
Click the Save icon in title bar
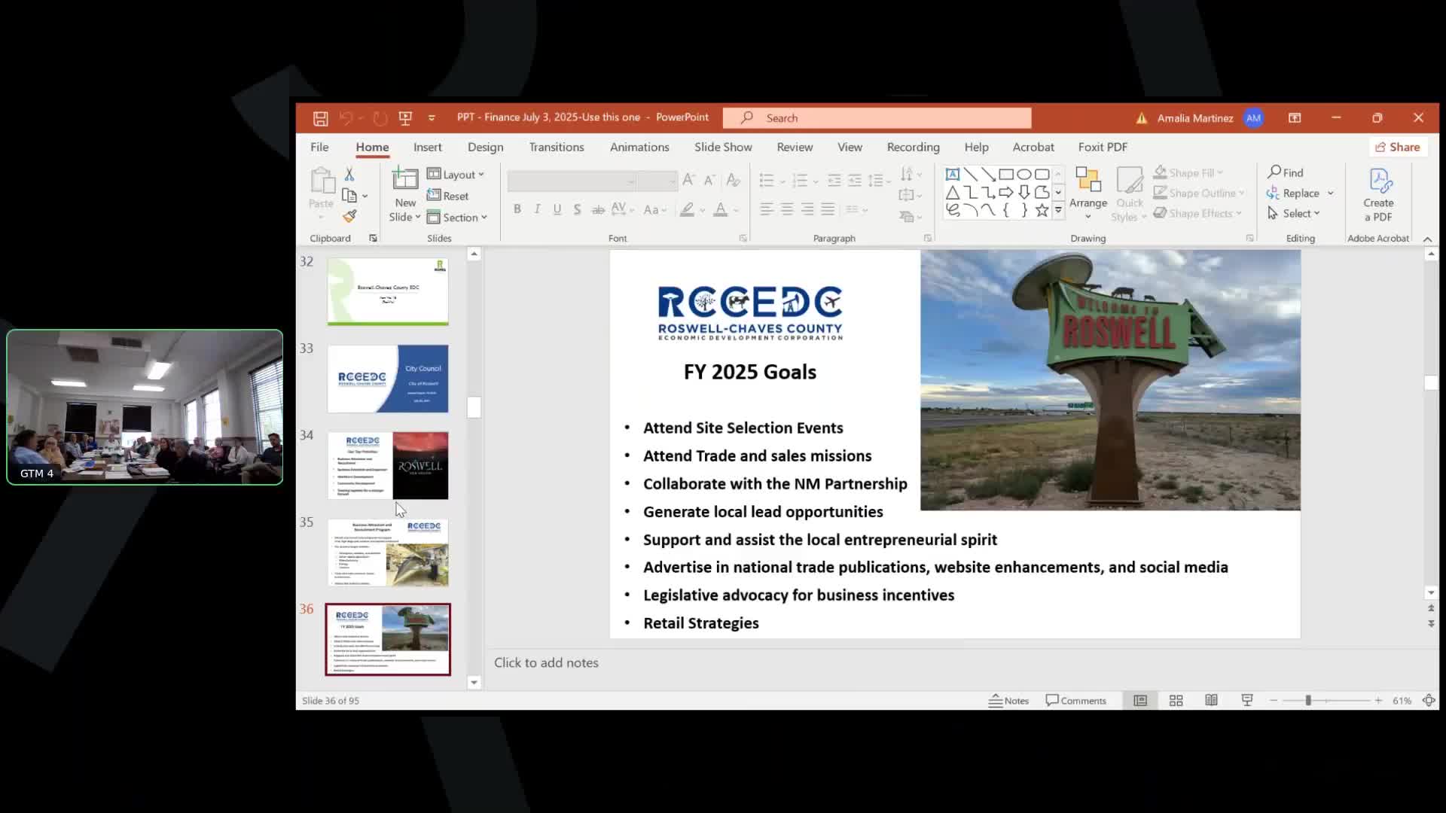point(320,118)
